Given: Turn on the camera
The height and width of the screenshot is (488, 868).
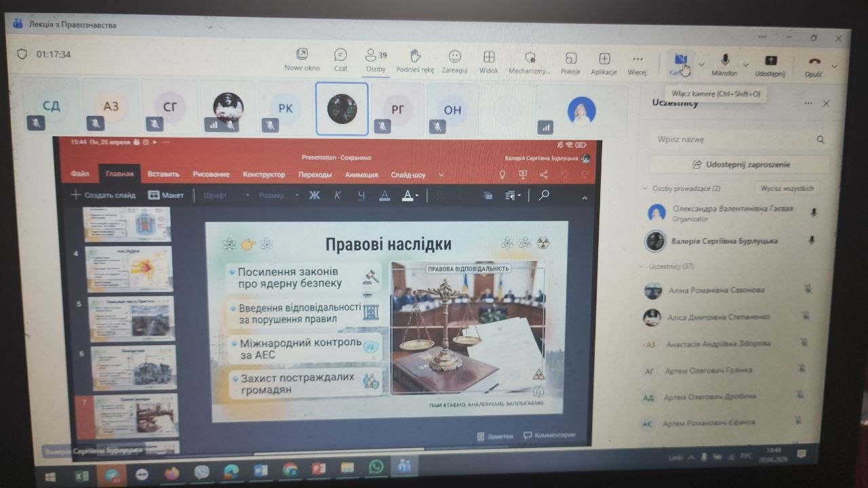Looking at the screenshot, I should (679, 64).
